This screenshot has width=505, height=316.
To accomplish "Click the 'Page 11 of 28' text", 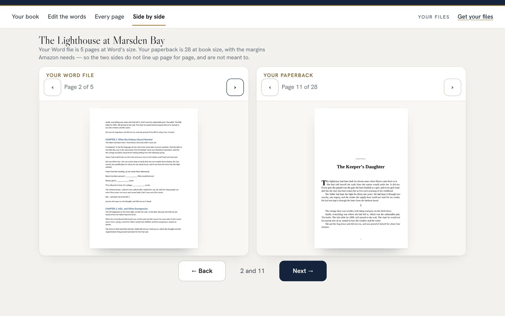I will [300, 87].
